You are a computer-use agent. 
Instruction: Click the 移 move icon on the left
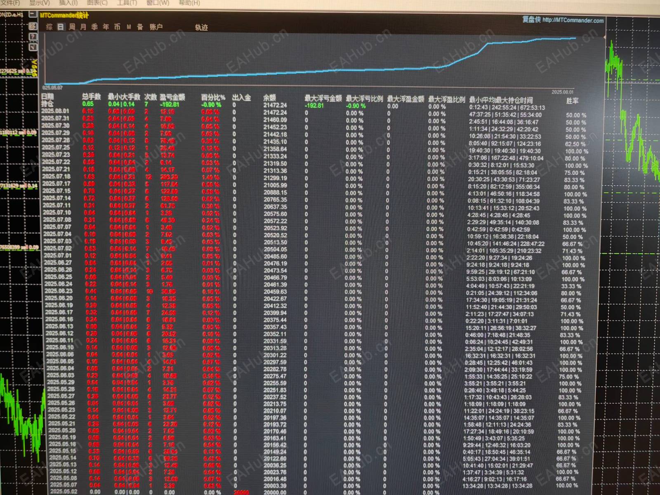point(33,26)
